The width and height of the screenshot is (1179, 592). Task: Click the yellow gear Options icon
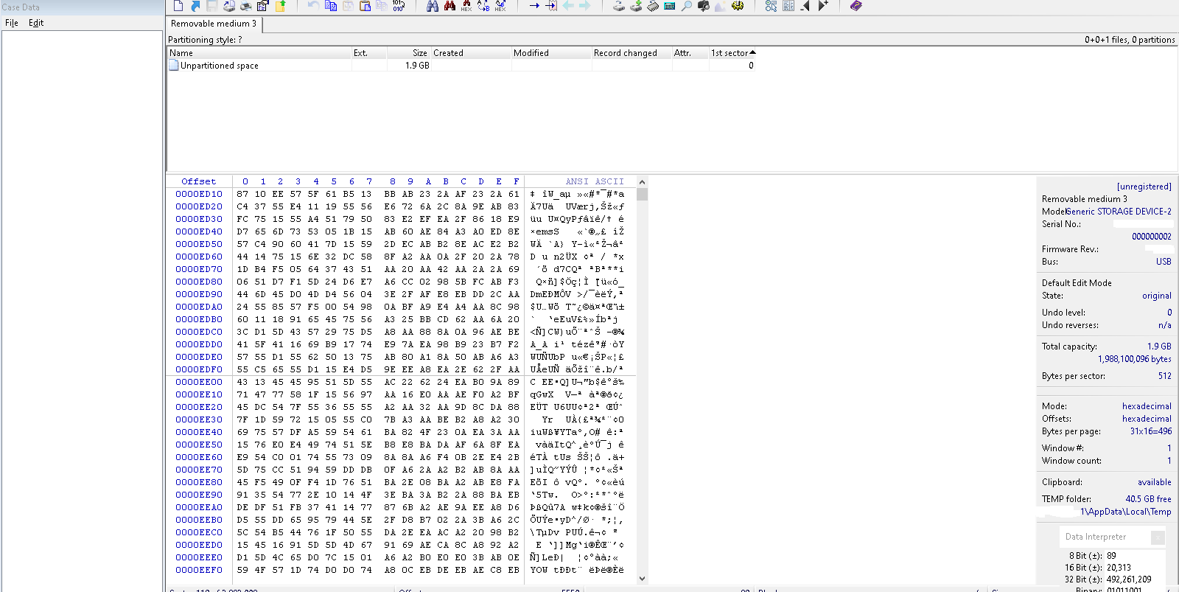738,6
